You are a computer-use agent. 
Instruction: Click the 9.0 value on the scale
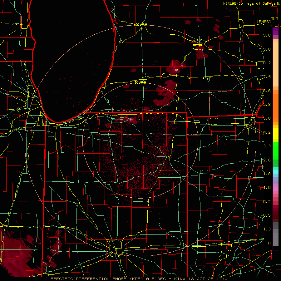[267, 49]
